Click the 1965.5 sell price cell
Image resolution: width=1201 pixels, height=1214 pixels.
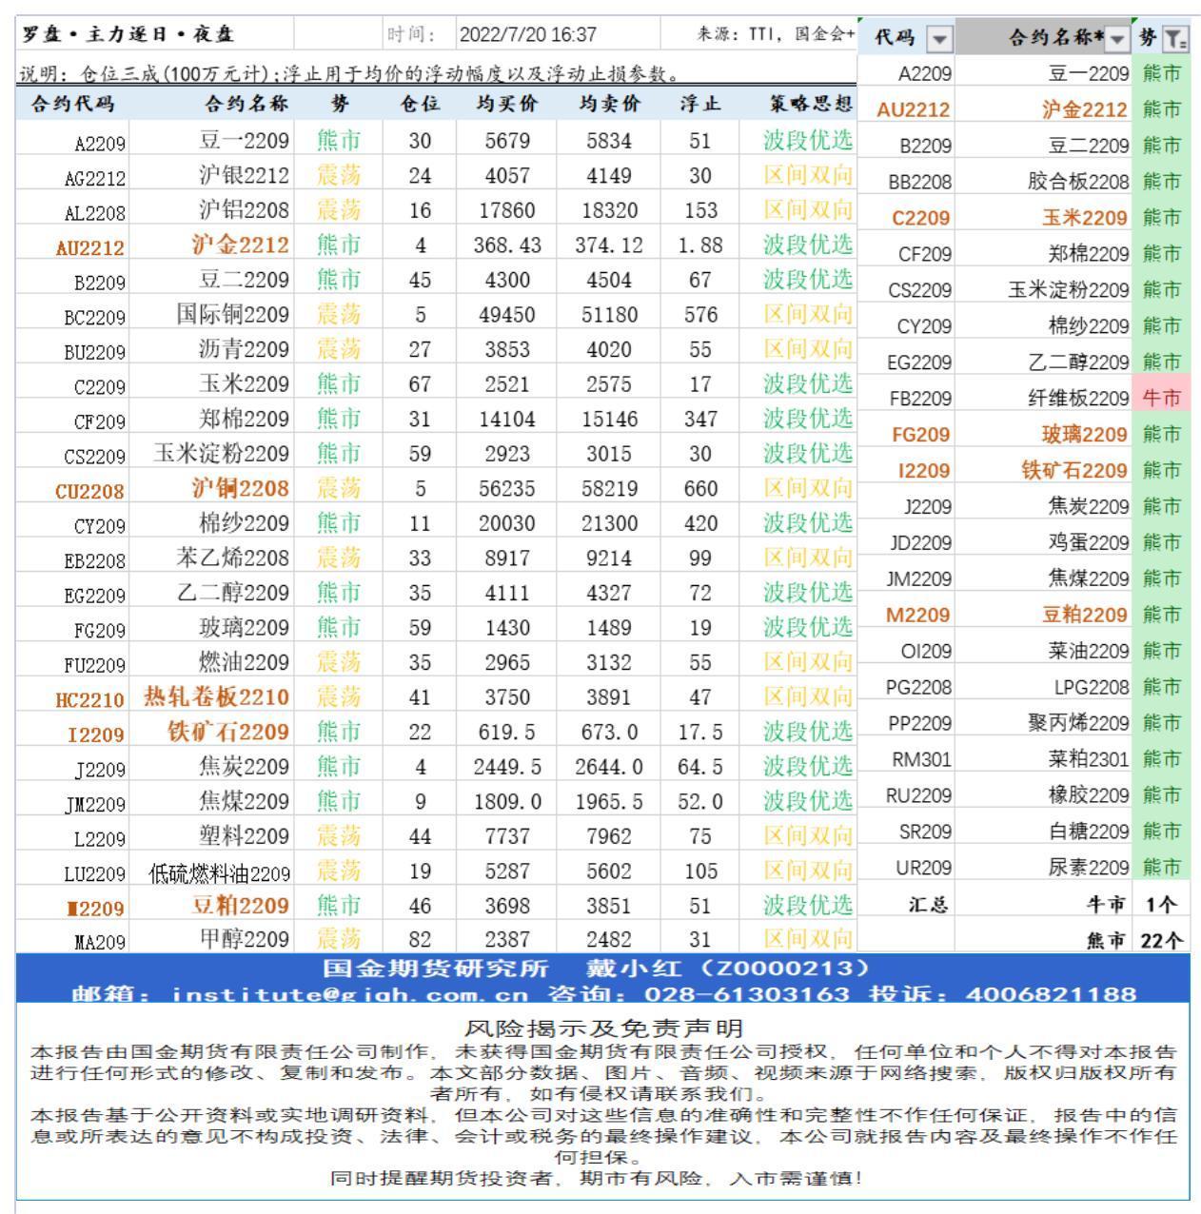pyautogui.click(x=609, y=803)
